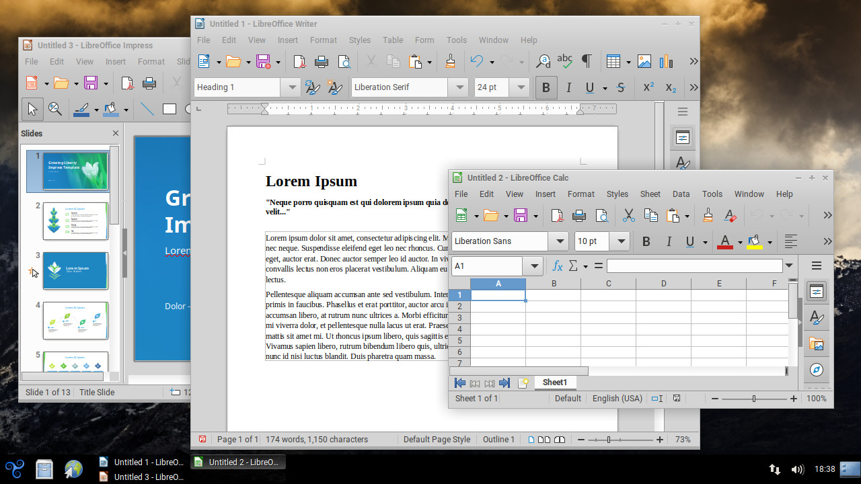This screenshot has width=861, height=484.
Task: Toggle Strikethrough in Writer formatting bar
Action: pos(621,87)
